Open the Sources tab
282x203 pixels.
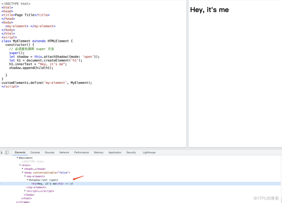pos(49,152)
